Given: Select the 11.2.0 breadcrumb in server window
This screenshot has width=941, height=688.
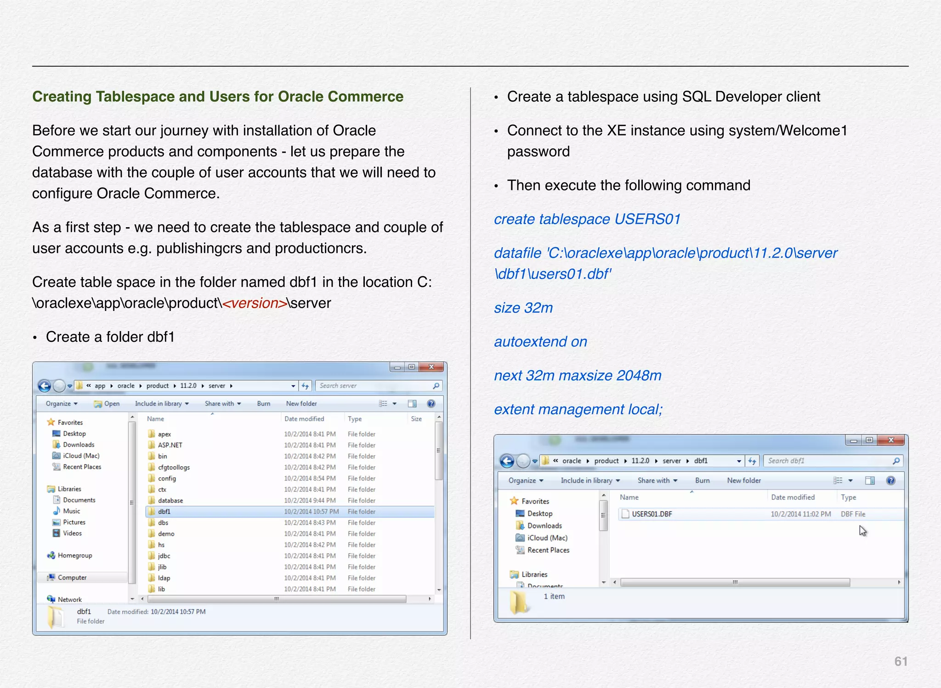Looking at the screenshot, I should 188,386.
